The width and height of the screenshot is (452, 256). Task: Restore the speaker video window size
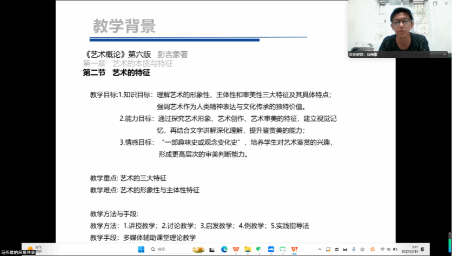[x=435, y=3]
